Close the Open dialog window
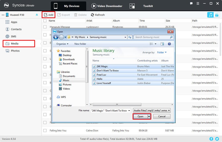The height and width of the screenshot is (142, 222). pos(170,32)
